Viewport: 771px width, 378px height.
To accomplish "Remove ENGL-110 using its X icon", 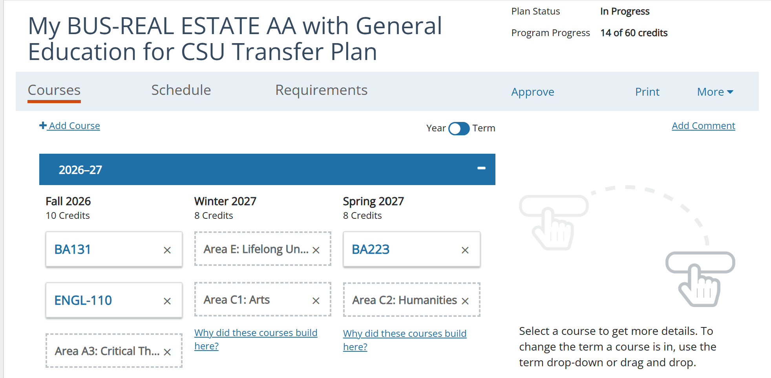I will tap(167, 301).
